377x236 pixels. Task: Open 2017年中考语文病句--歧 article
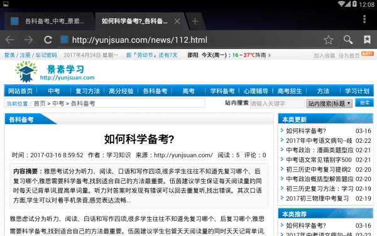coord(319,140)
